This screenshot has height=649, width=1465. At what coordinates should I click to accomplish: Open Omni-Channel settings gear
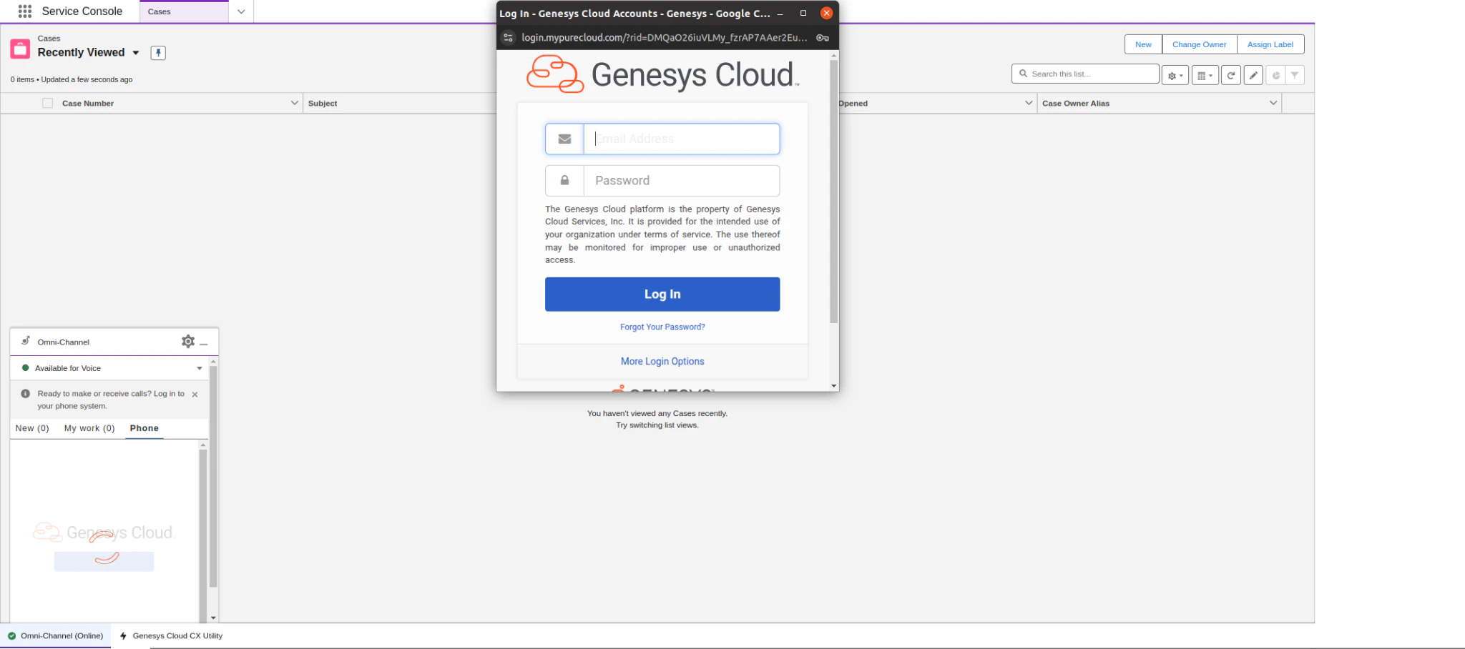(x=187, y=341)
